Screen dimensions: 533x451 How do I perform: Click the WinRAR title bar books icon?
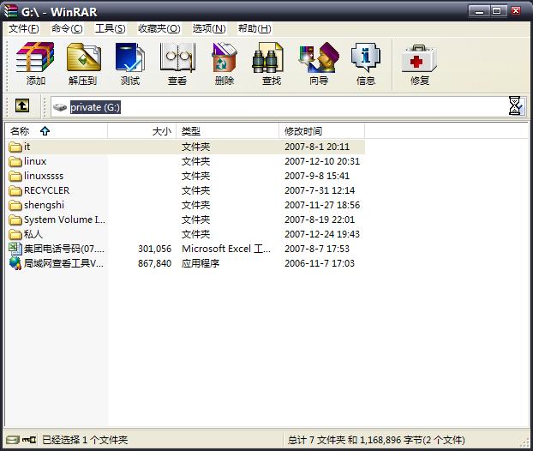coord(11,11)
